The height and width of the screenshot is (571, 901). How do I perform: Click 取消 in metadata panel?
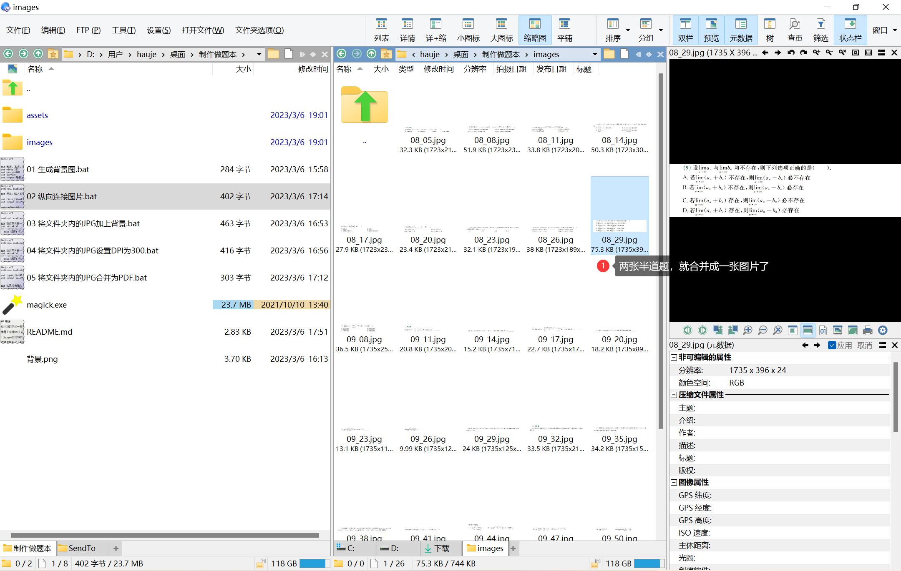pos(864,345)
